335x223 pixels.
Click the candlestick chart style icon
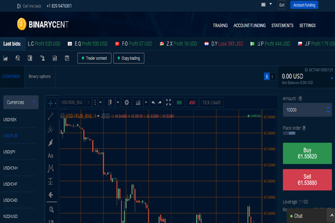(110, 103)
